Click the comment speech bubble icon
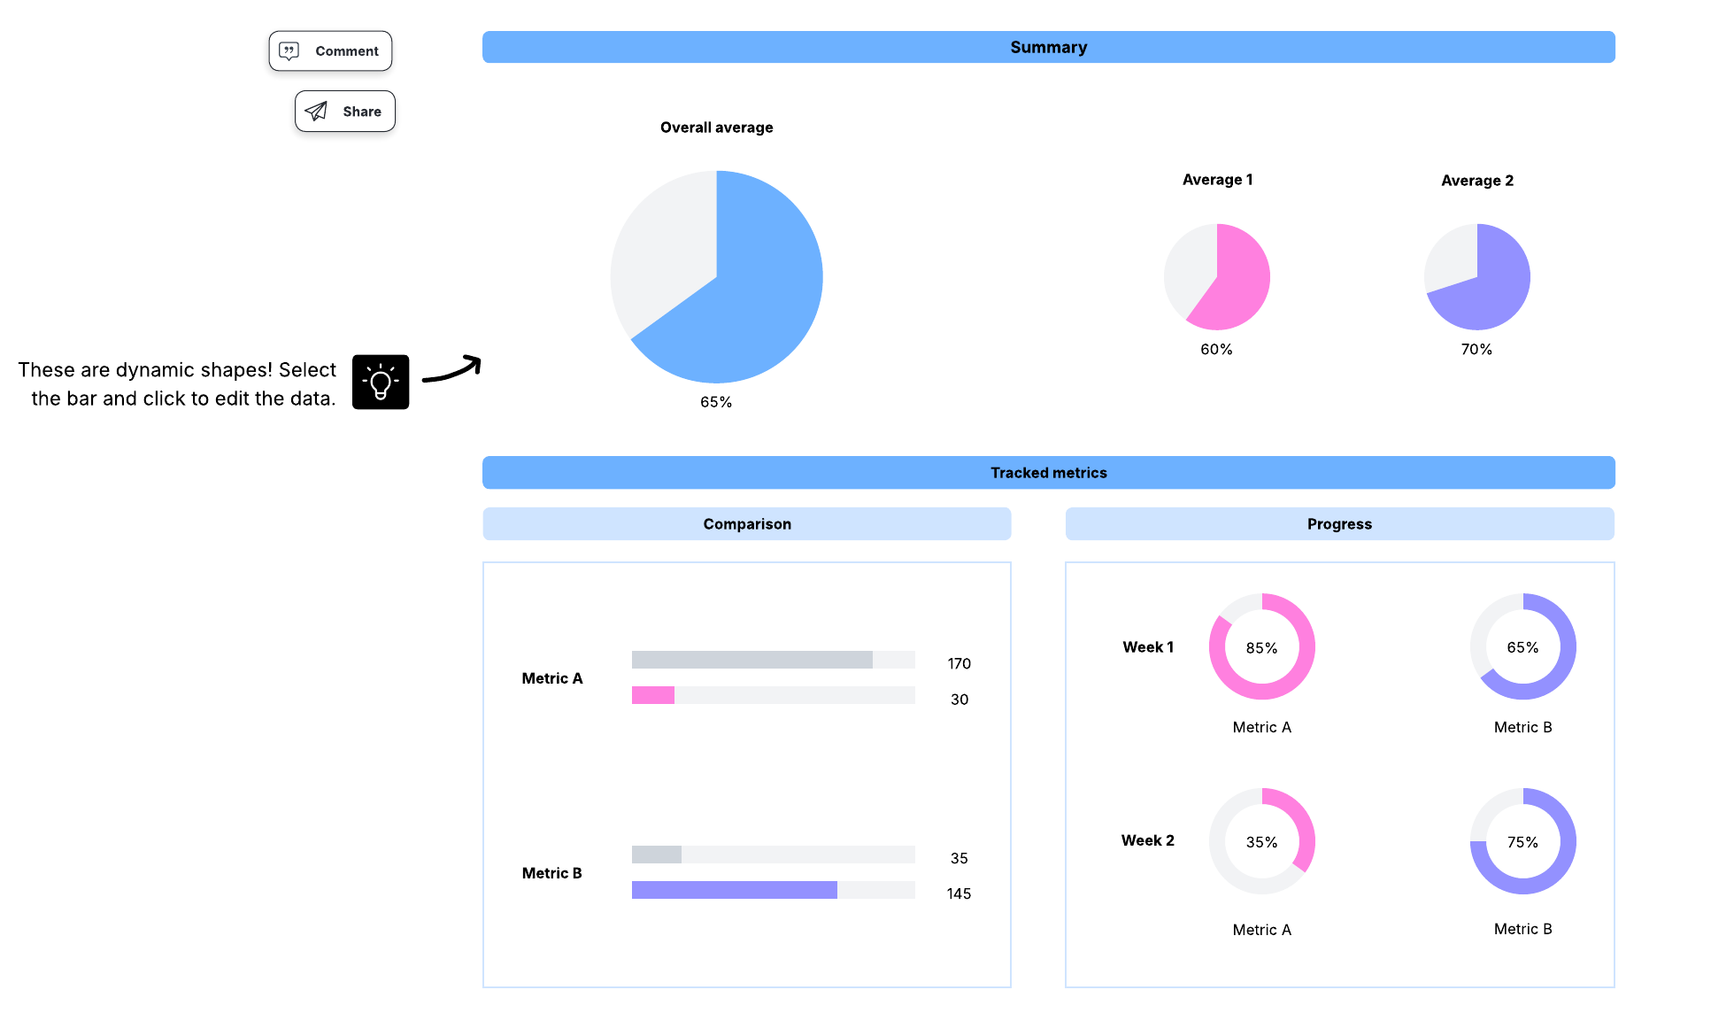The height and width of the screenshot is (1021, 1734). 289,50
